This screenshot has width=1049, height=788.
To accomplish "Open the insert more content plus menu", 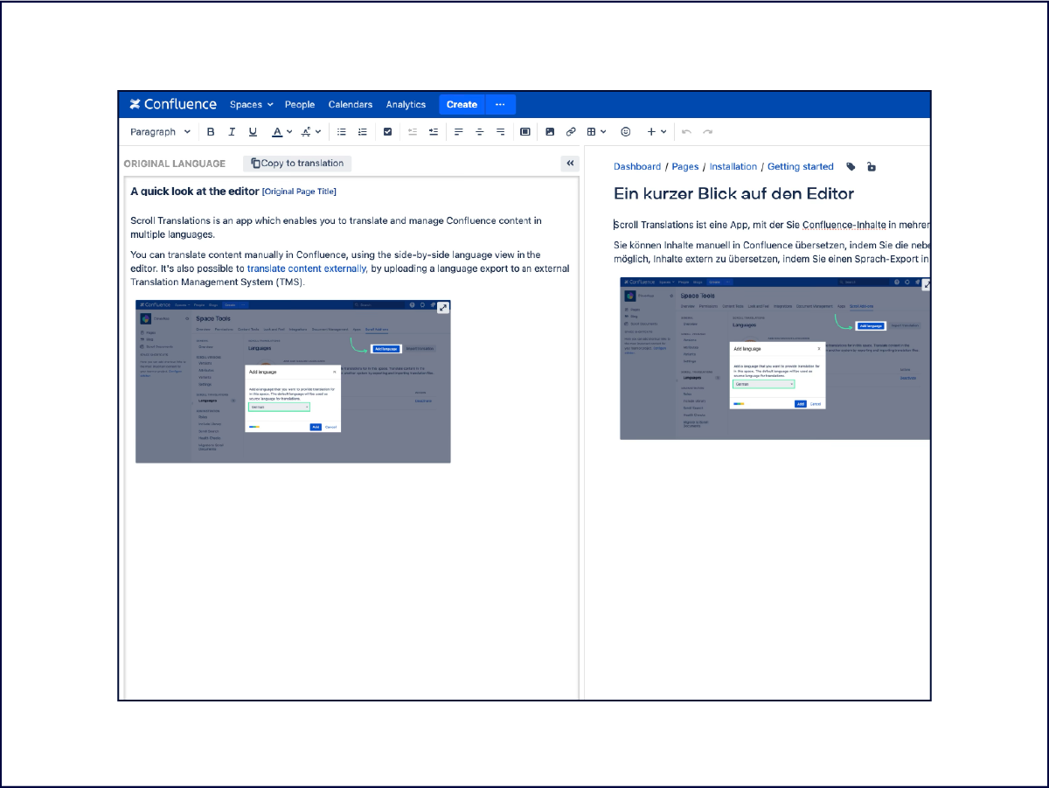I will click(656, 132).
